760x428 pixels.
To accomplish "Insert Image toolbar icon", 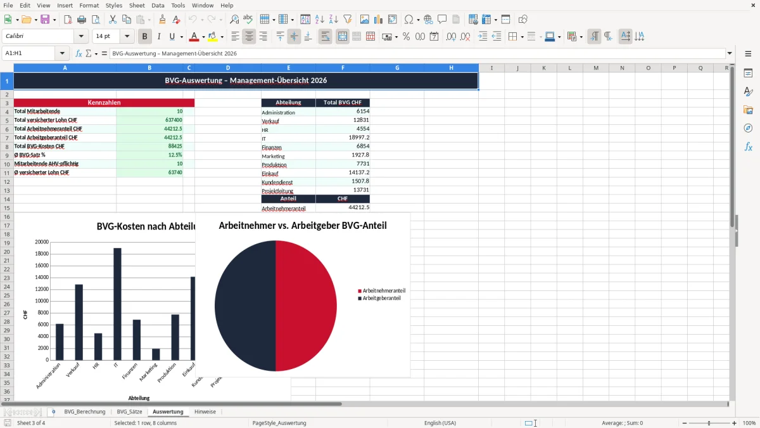I will coord(365,20).
